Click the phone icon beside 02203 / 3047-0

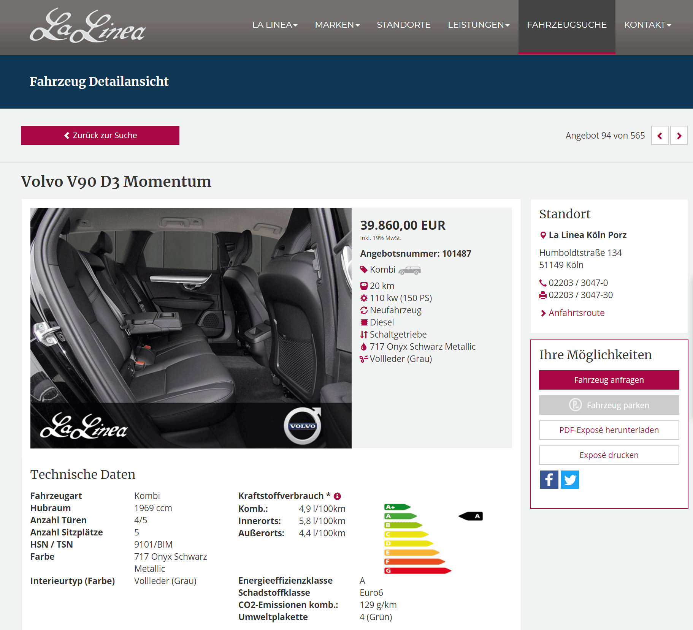pos(543,283)
